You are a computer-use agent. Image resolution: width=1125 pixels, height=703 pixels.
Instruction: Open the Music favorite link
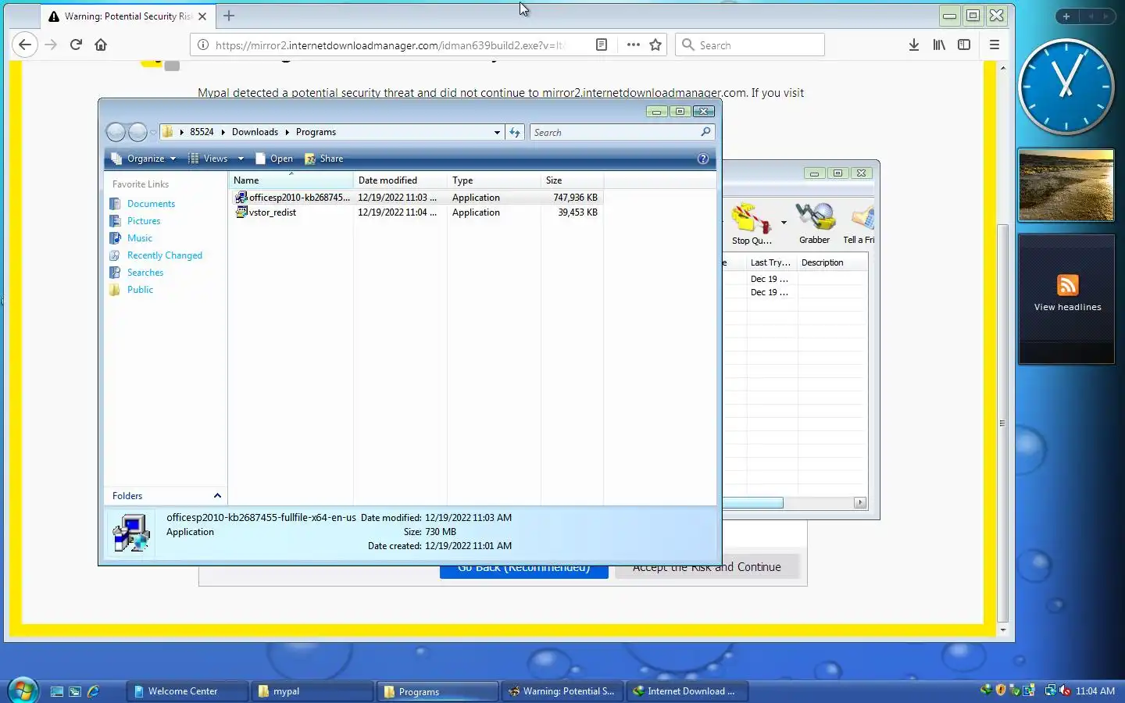tap(140, 238)
